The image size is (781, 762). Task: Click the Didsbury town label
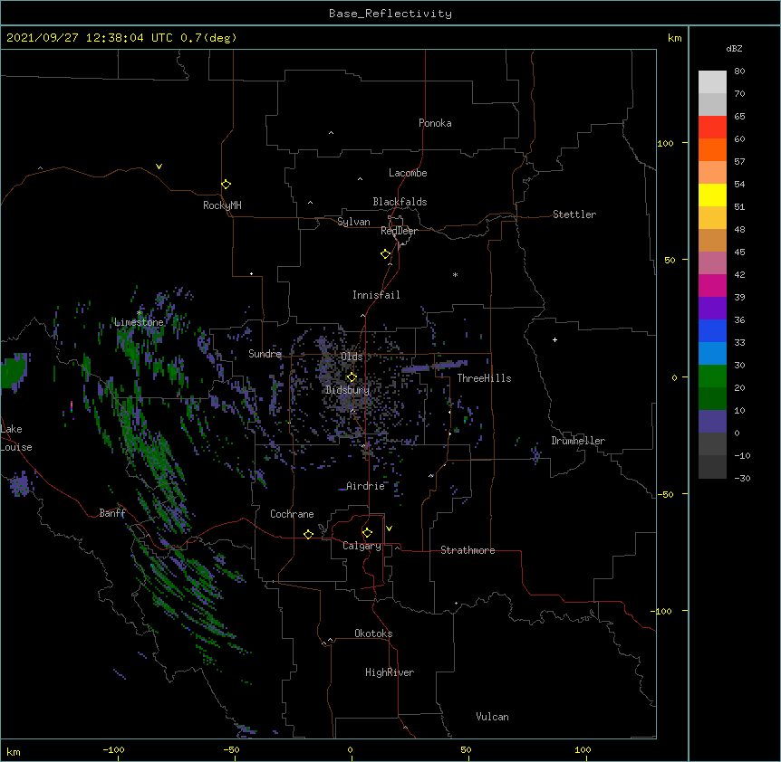point(348,390)
